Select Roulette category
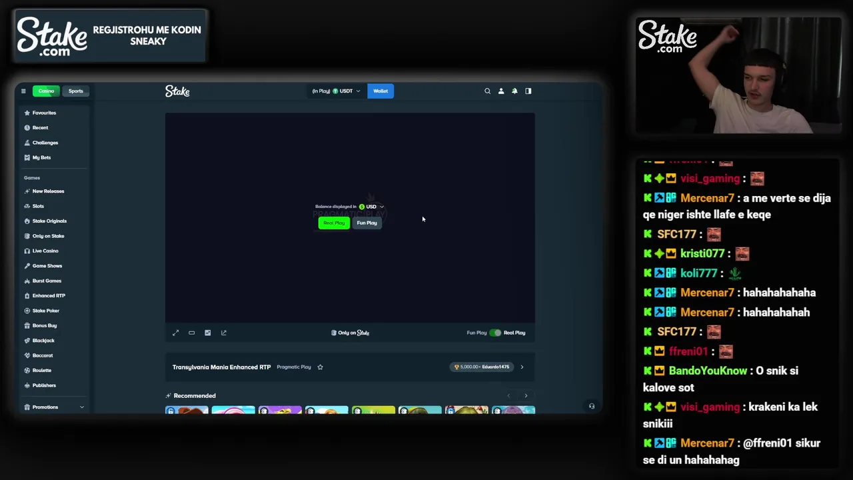The width and height of the screenshot is (853, 480). click(41, 370)
